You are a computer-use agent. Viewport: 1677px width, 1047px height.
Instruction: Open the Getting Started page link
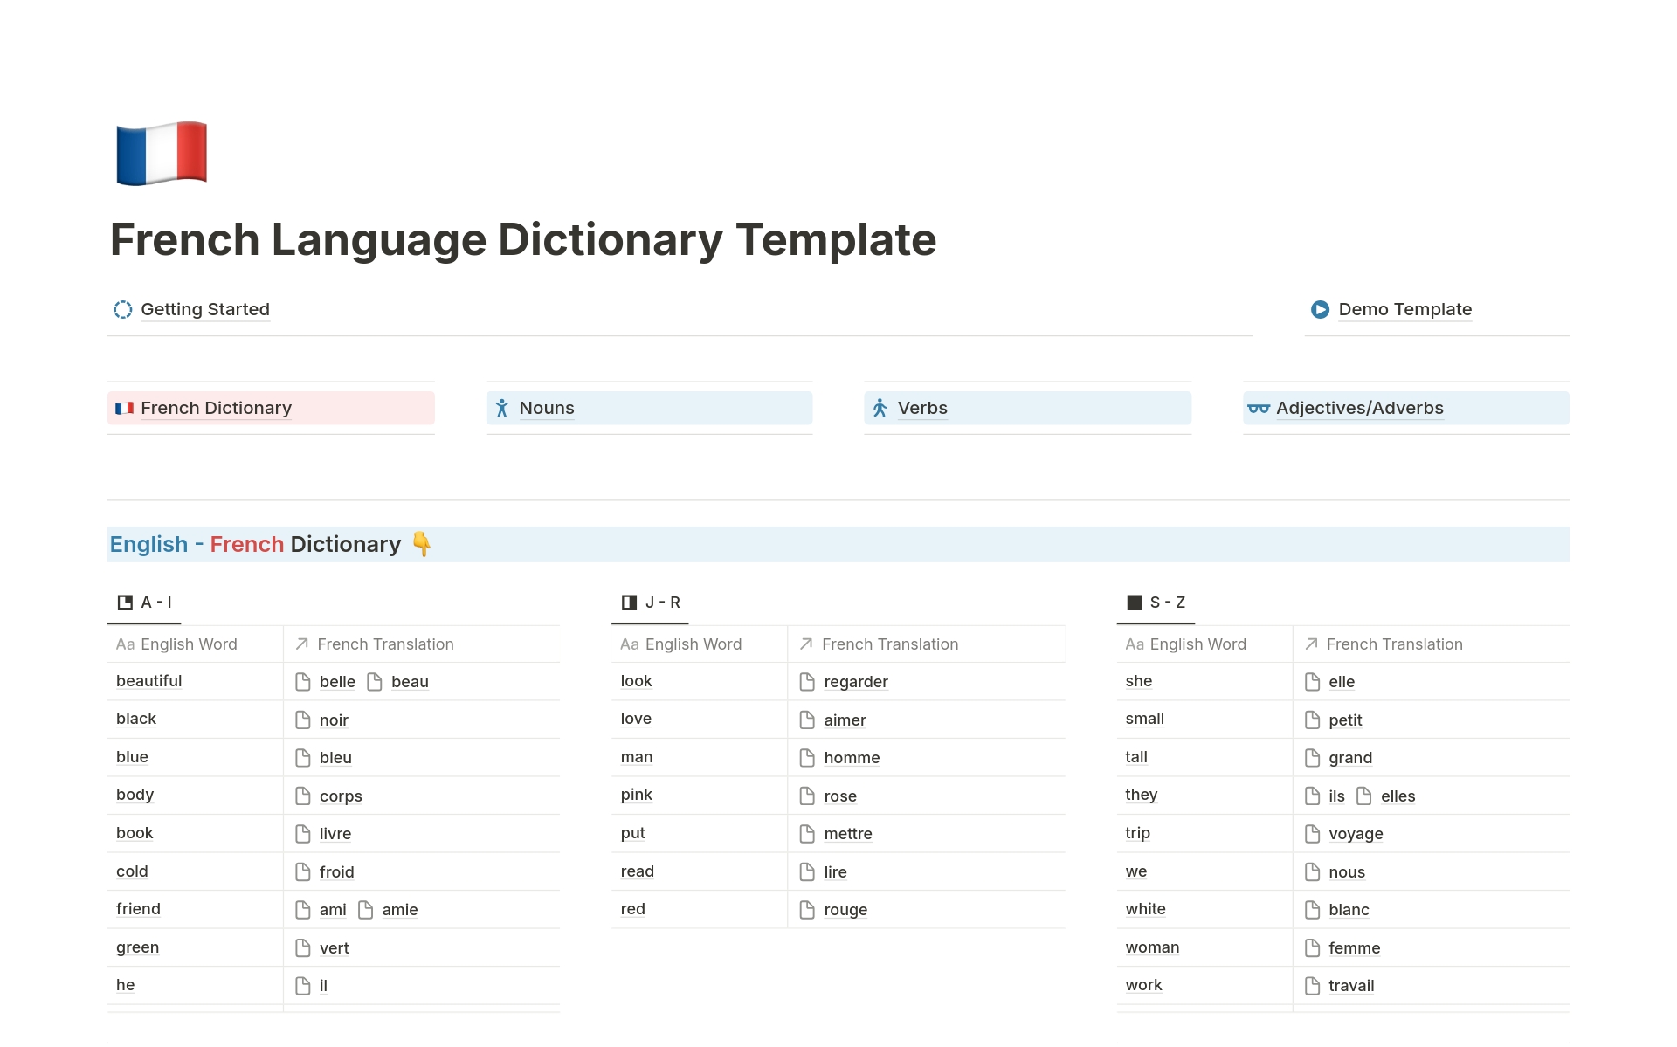204,310
